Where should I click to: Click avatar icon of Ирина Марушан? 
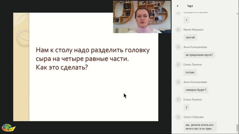178,29
